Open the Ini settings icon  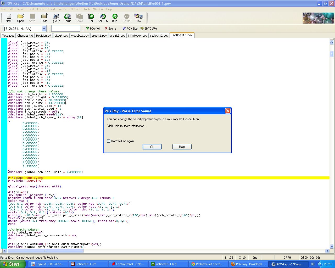coord(91,18)
